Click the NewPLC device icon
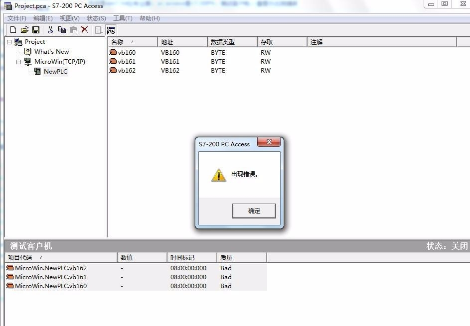Screen dimensions: 470x326 click(x=37, y=71)
